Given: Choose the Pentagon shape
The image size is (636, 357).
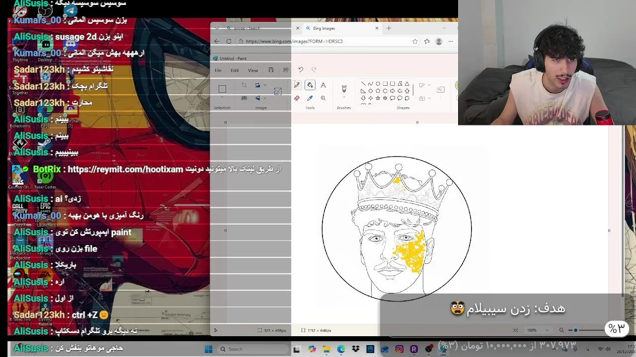Looking at the screenshot, I should click(378, 91).
